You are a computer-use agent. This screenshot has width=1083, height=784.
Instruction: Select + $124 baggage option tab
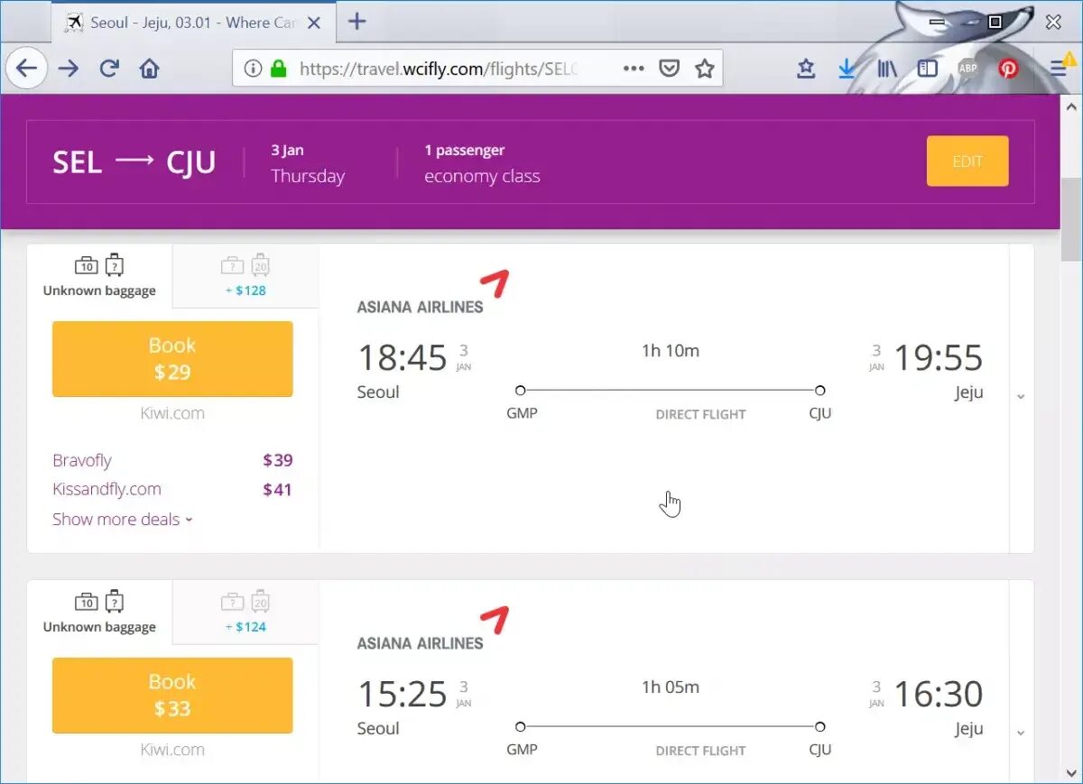pyautogui.click(x=245, y=613)
